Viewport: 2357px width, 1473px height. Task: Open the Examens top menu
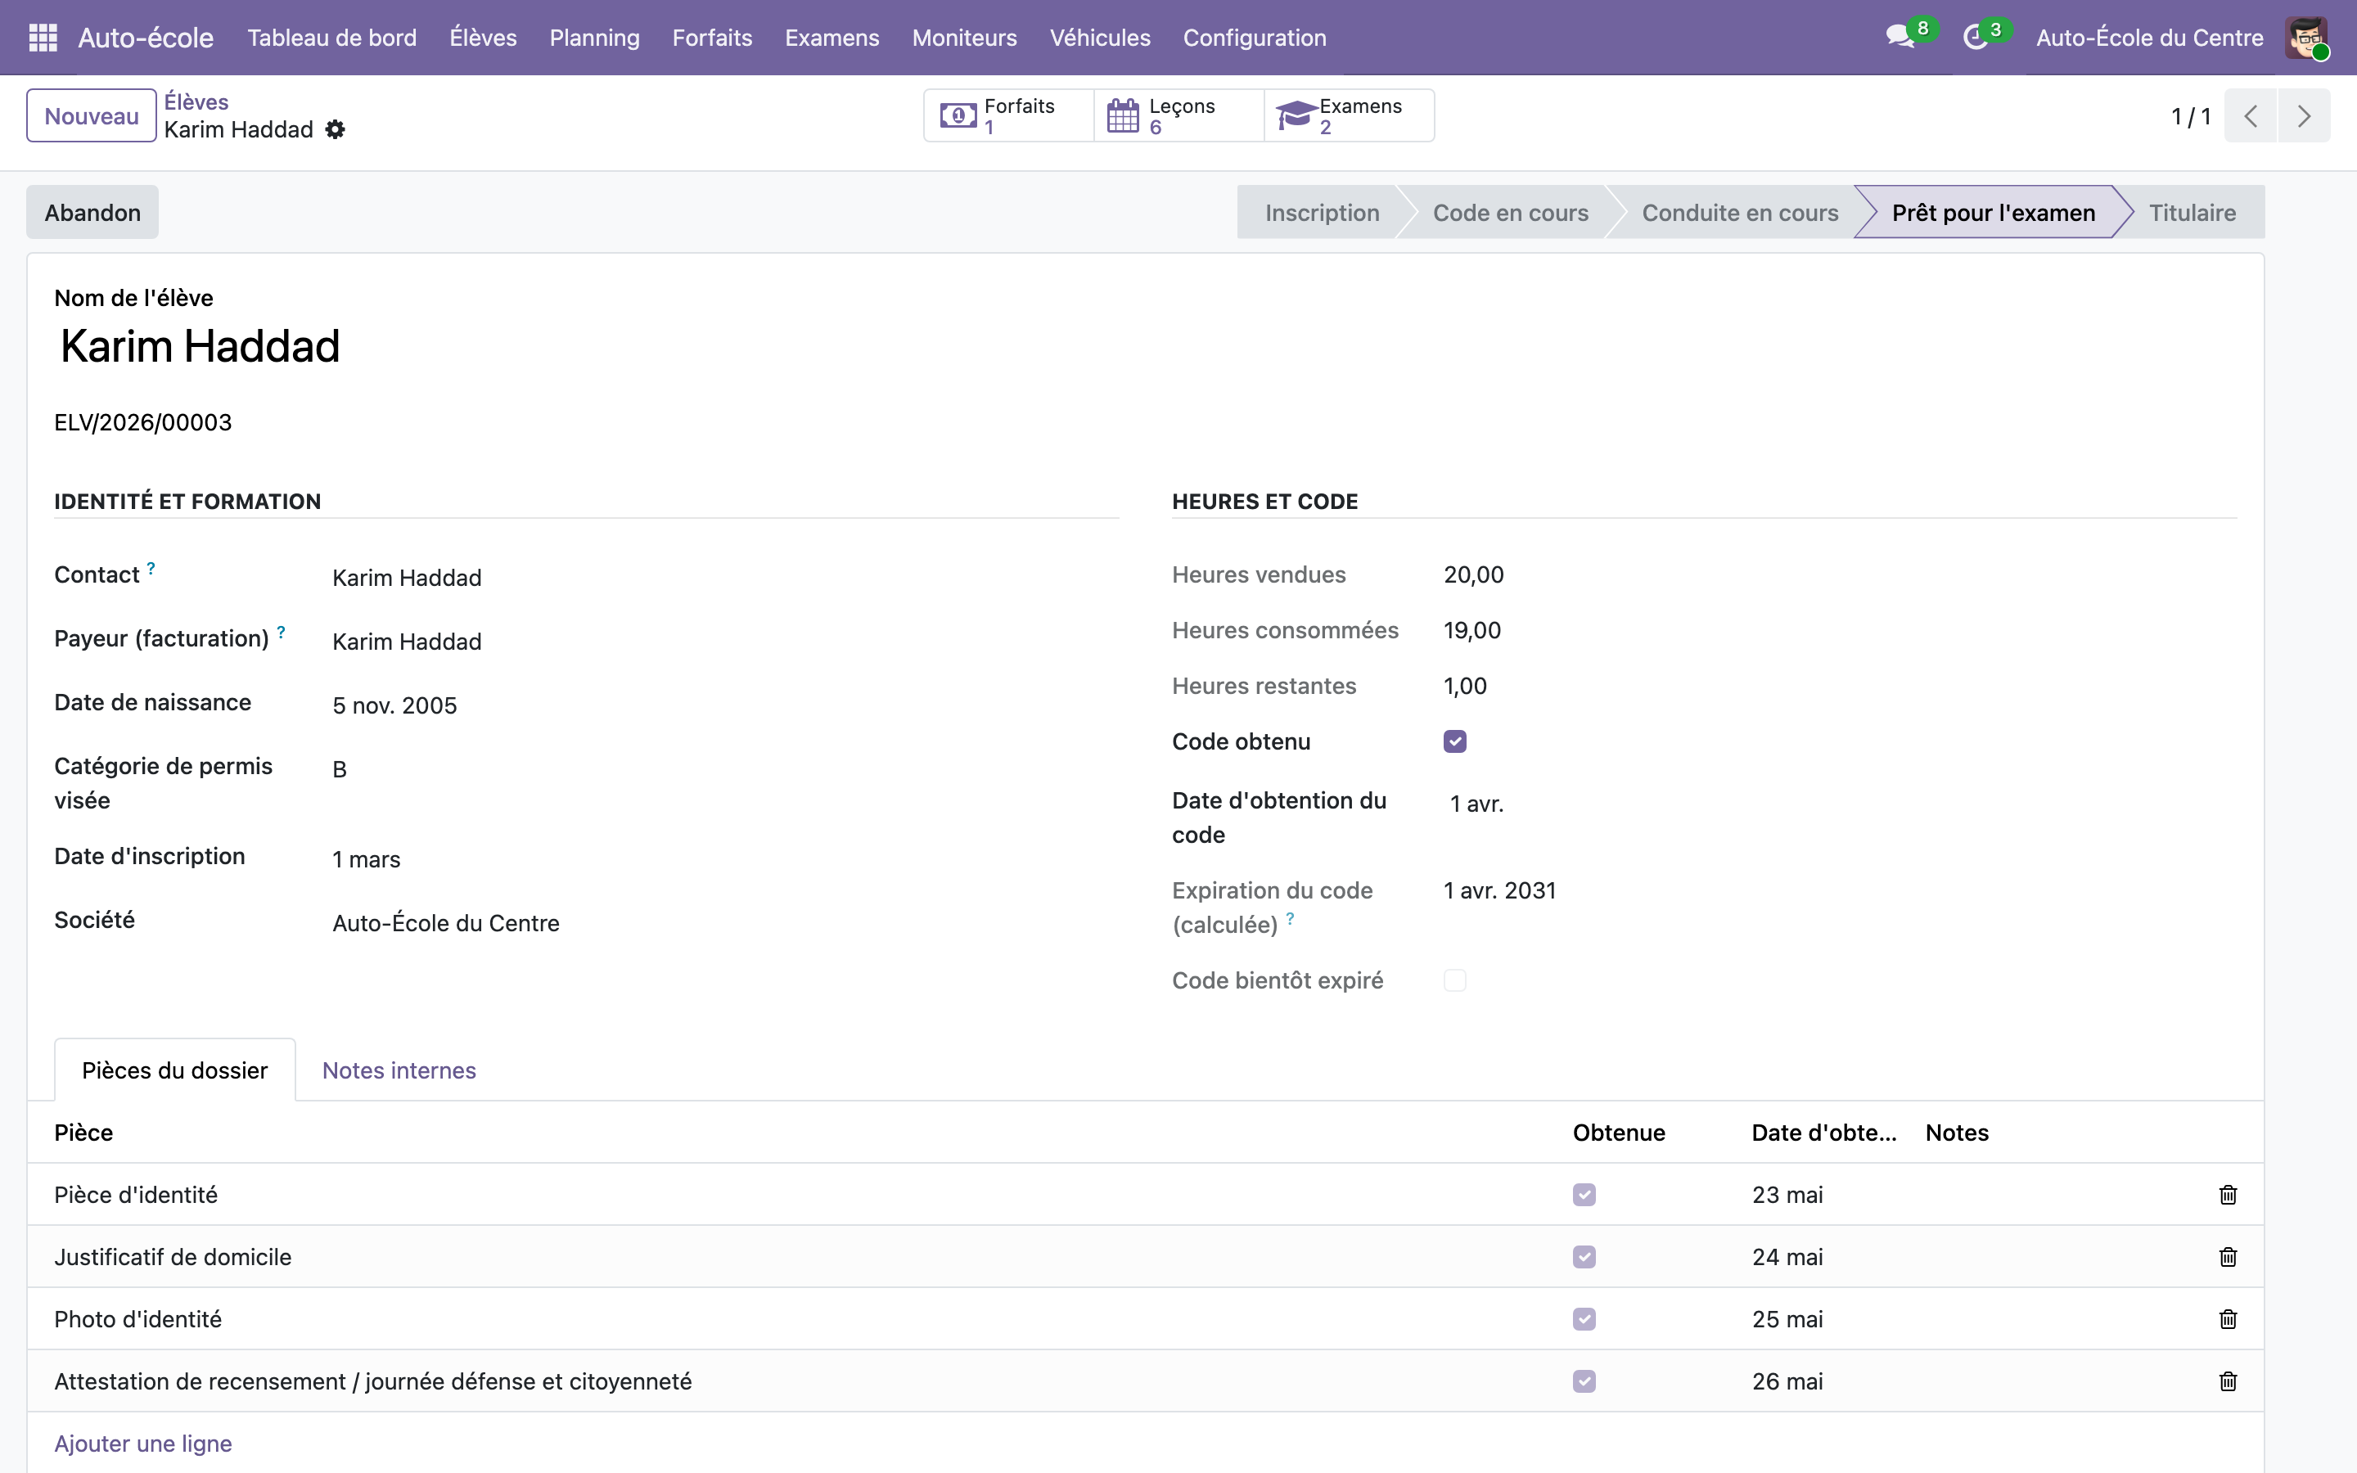[x=831, y=37]
